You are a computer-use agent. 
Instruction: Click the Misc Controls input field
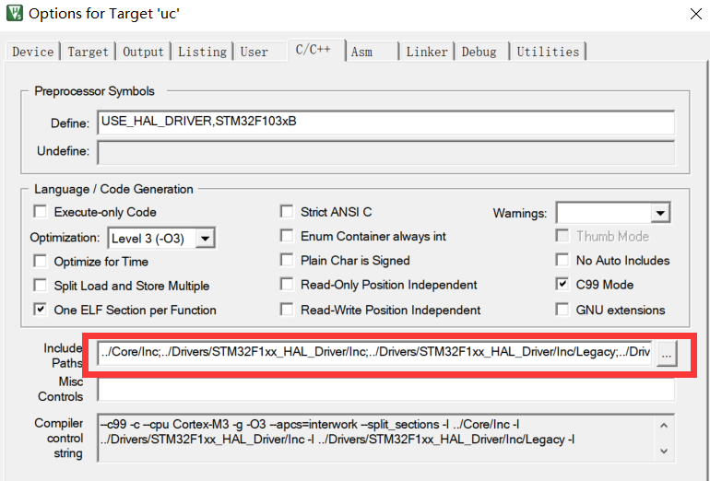[385, 389]
